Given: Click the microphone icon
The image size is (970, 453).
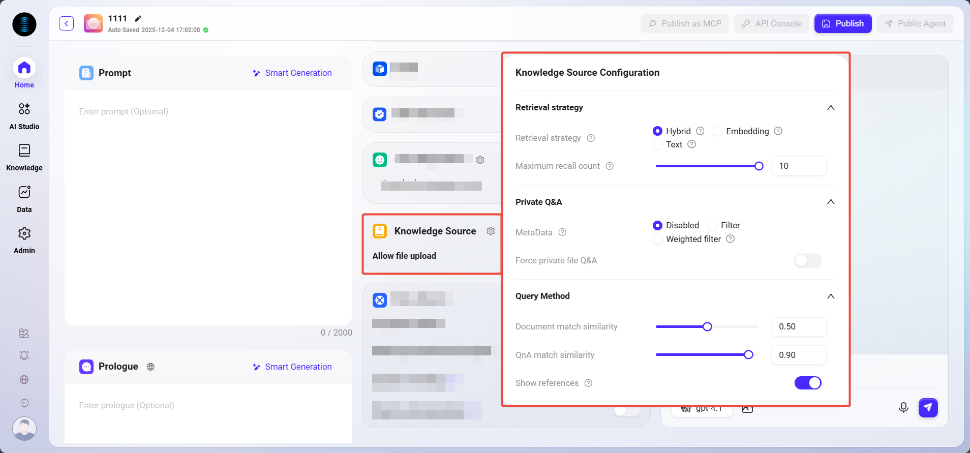Looking at the screenshot, I should (903, 407).
